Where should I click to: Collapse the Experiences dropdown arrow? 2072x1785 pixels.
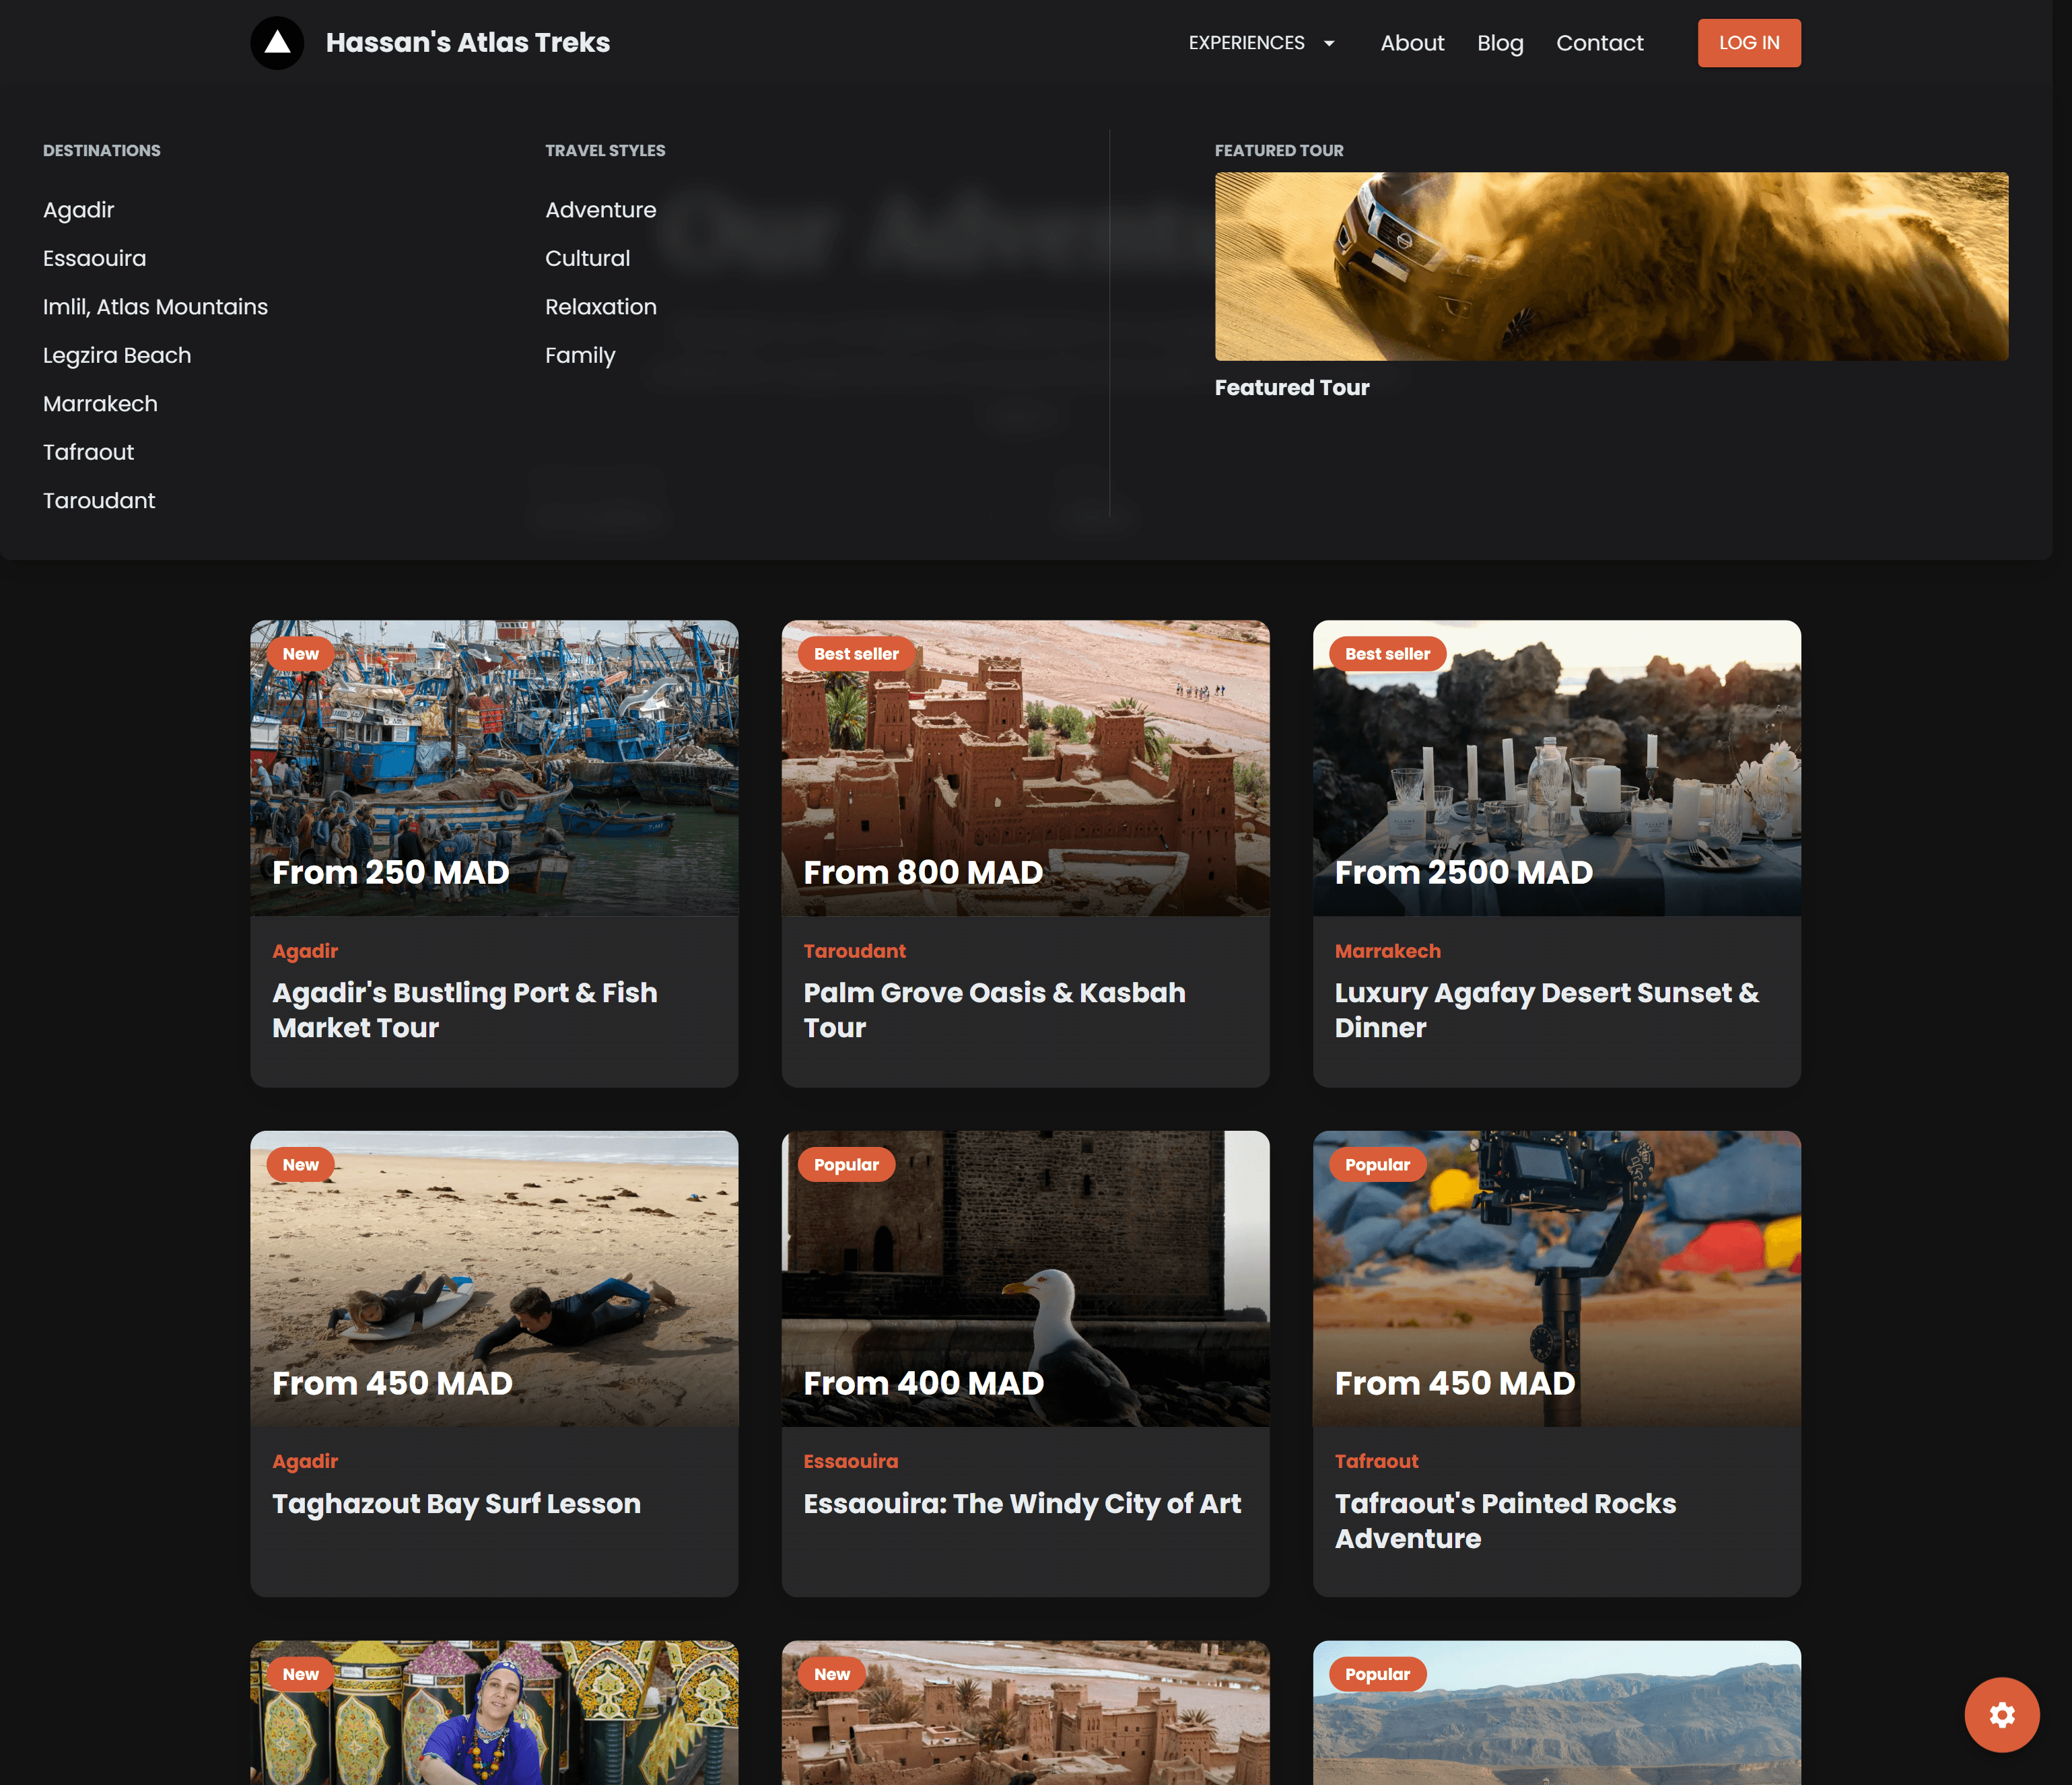[x=1329, y=43]
